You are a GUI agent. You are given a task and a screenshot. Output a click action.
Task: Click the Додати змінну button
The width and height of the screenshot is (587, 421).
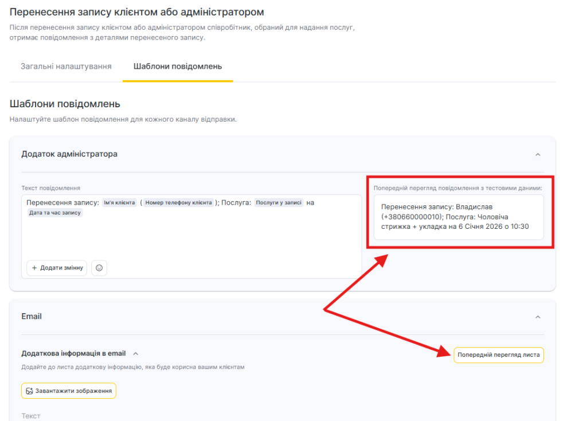(57, 268)
